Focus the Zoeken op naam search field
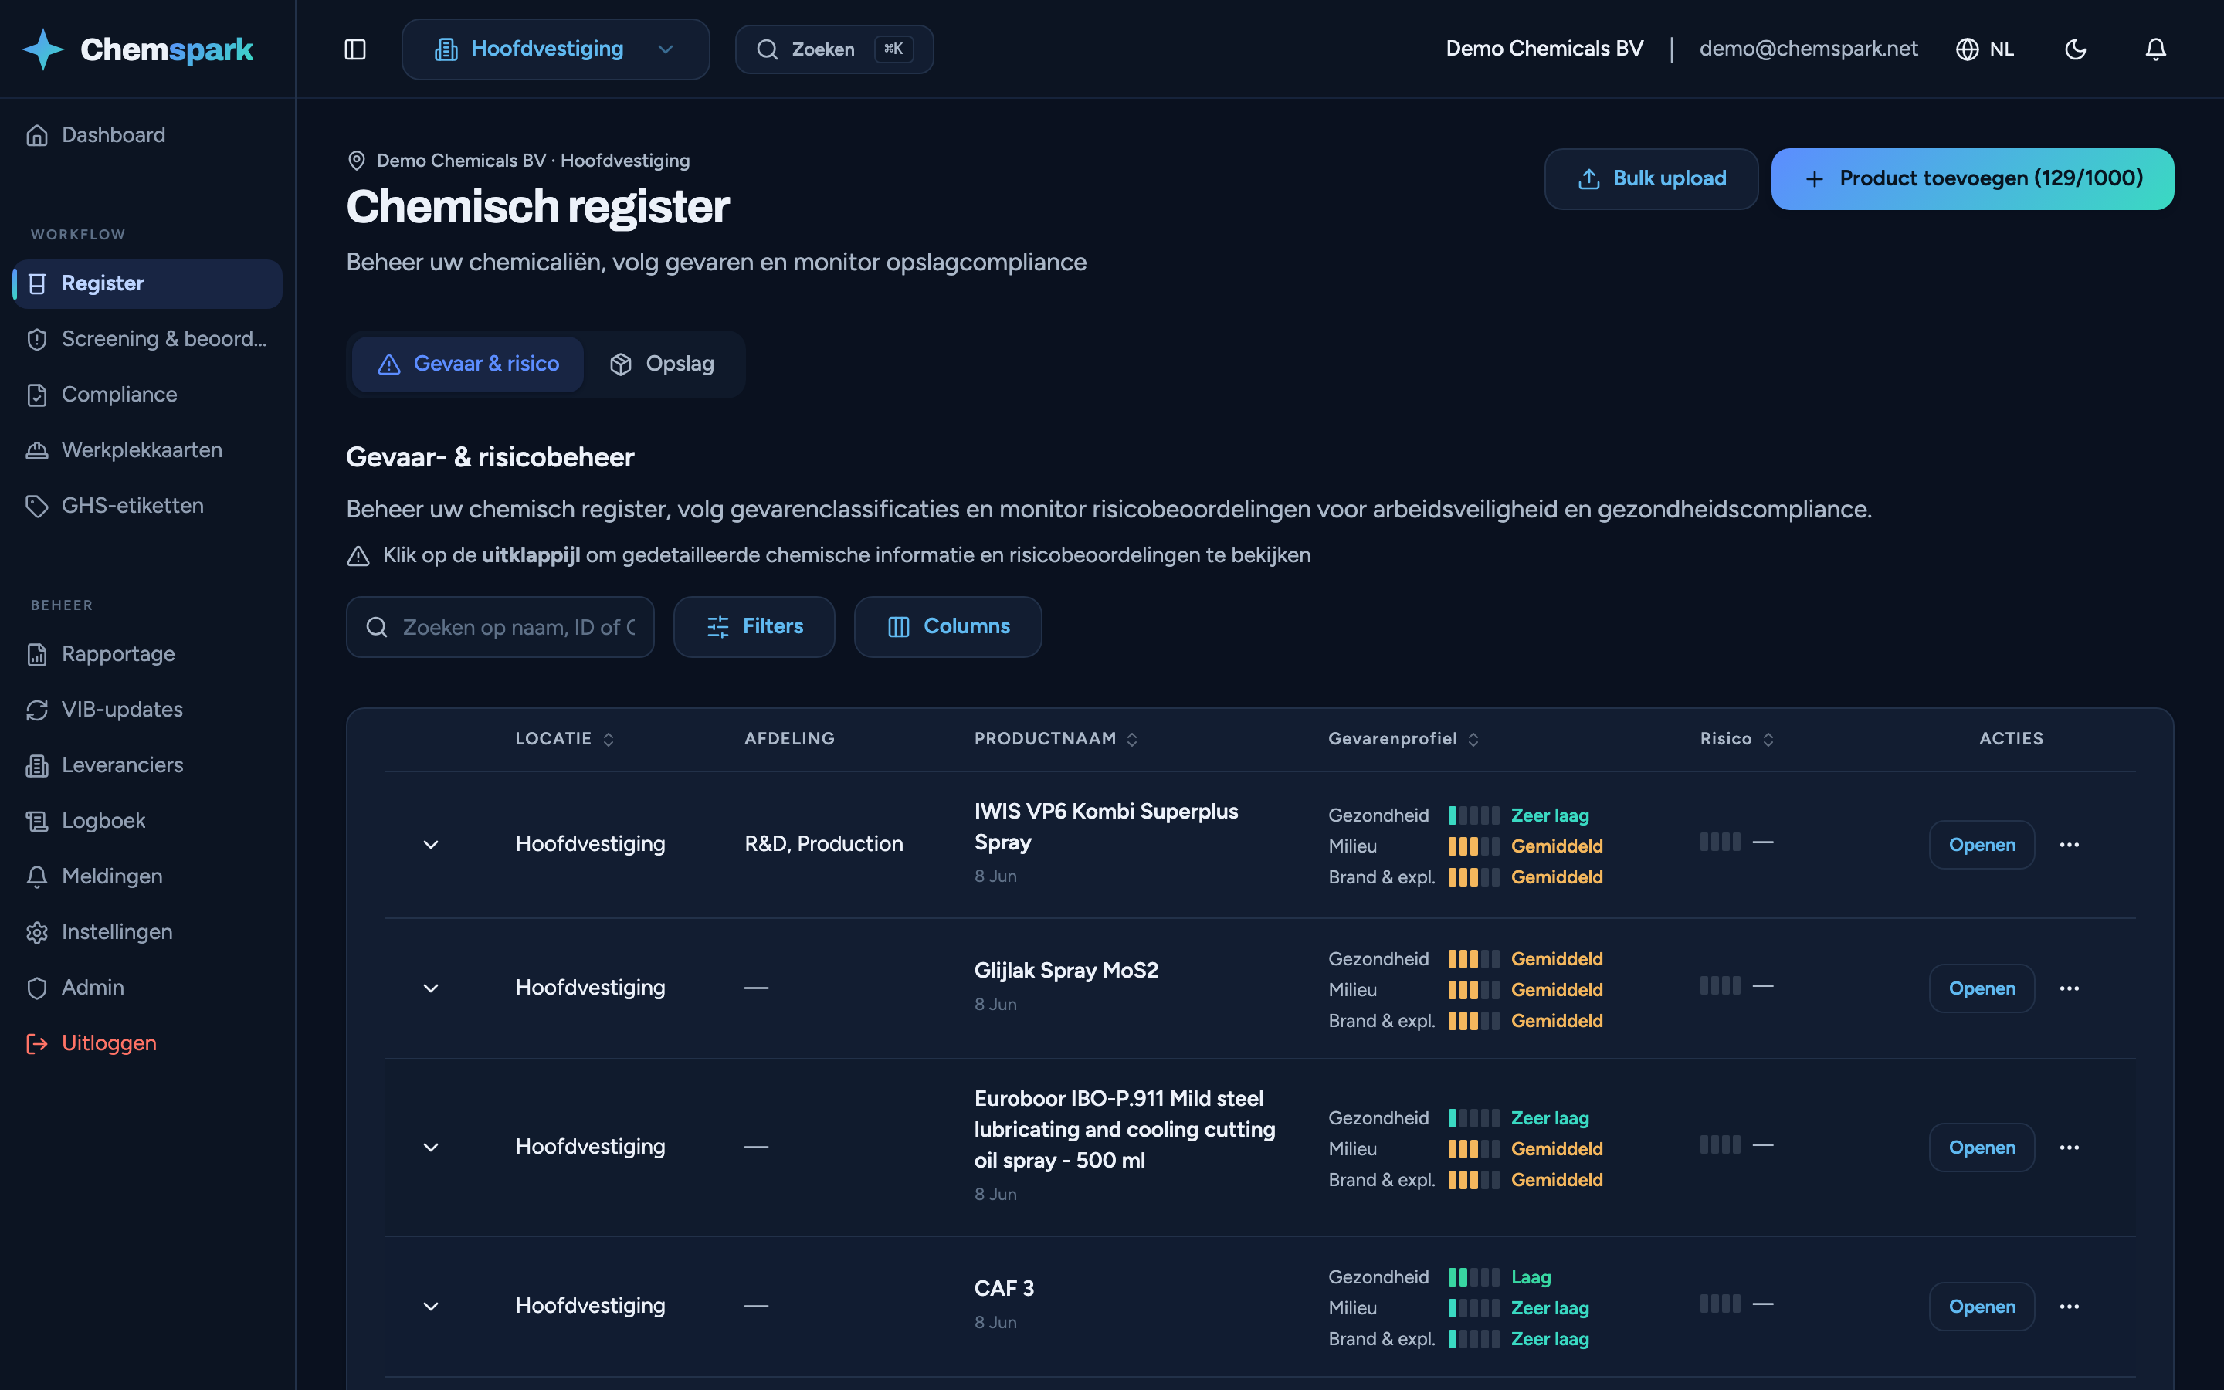The height and width of the screenshot is (1390, 2224). coord(500,627)
